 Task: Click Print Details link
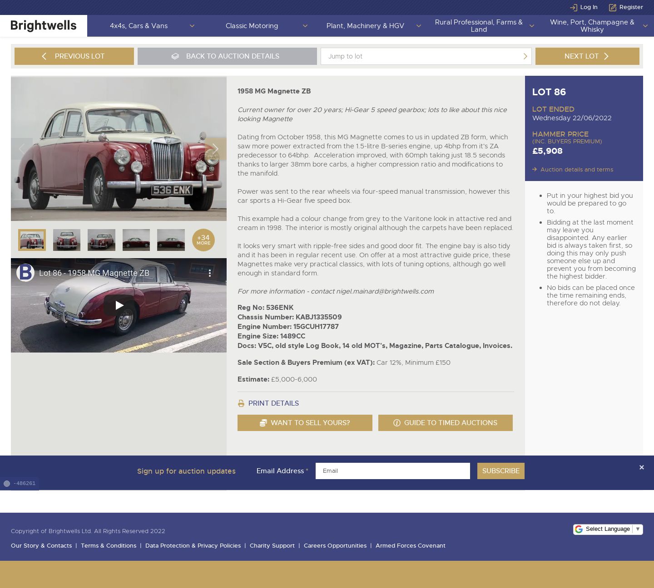coord(273,403)
